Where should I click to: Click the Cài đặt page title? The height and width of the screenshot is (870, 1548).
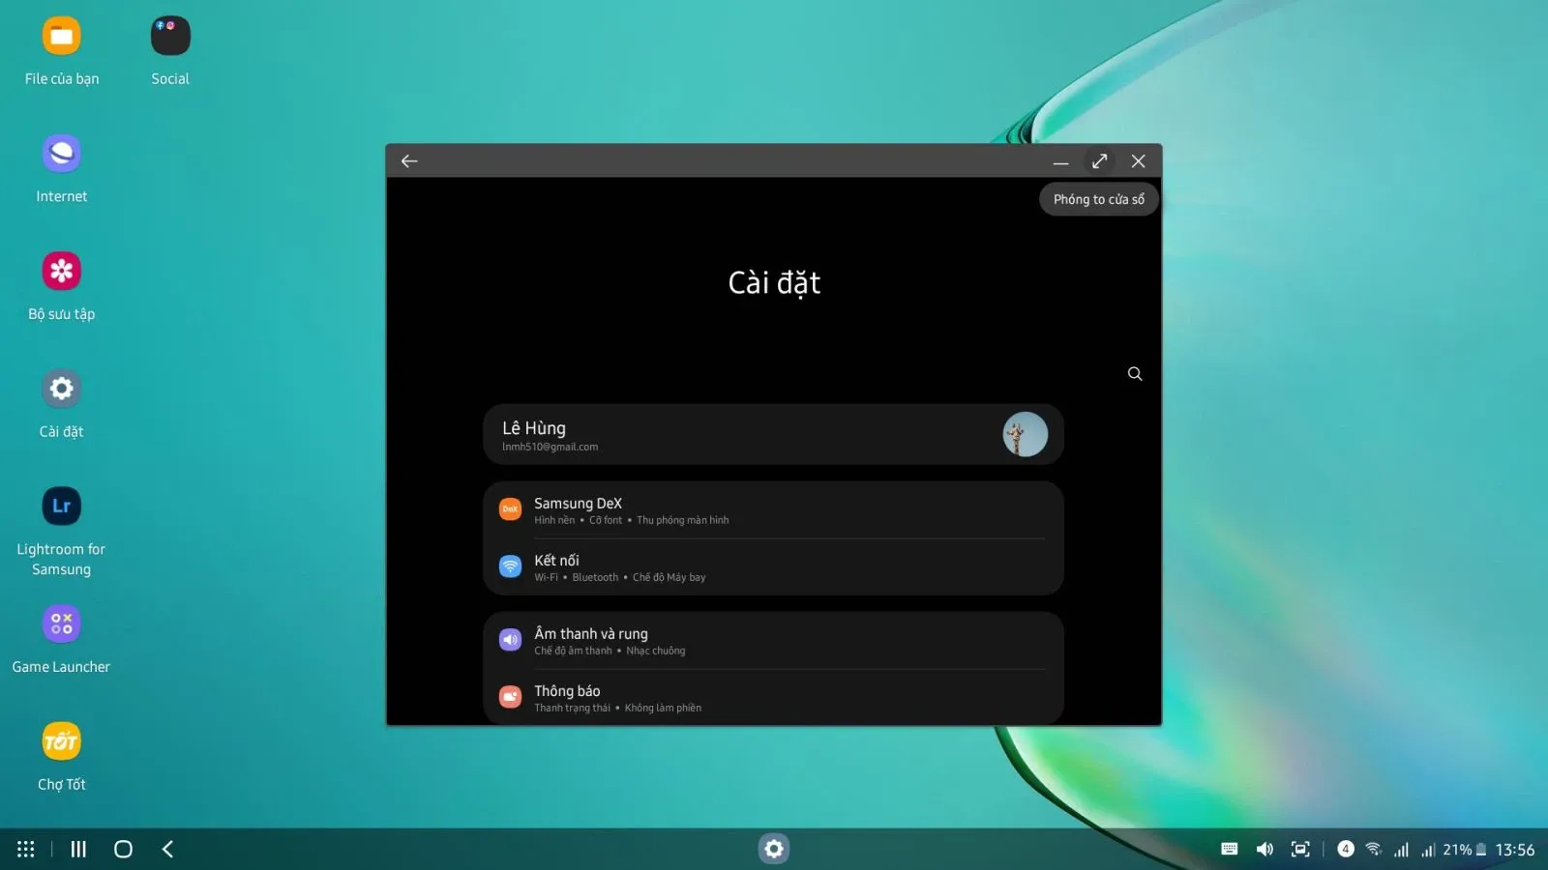[x=774, y=283]
